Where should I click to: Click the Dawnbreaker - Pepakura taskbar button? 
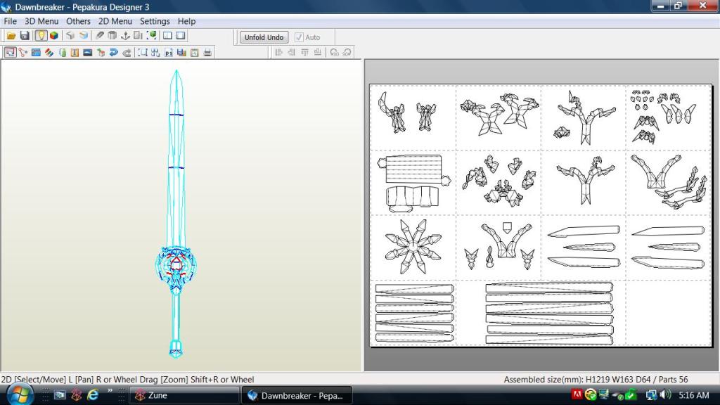[297, 395]
